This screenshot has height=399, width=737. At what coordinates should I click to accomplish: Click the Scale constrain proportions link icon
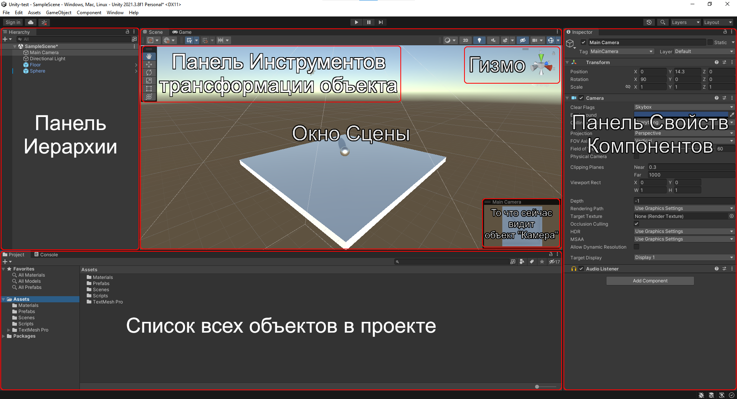[628, 87]
